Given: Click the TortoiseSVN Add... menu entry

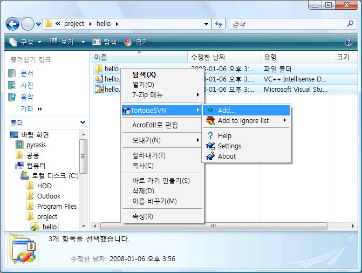Looking at the screenshot, I should (x=227, y=110).
